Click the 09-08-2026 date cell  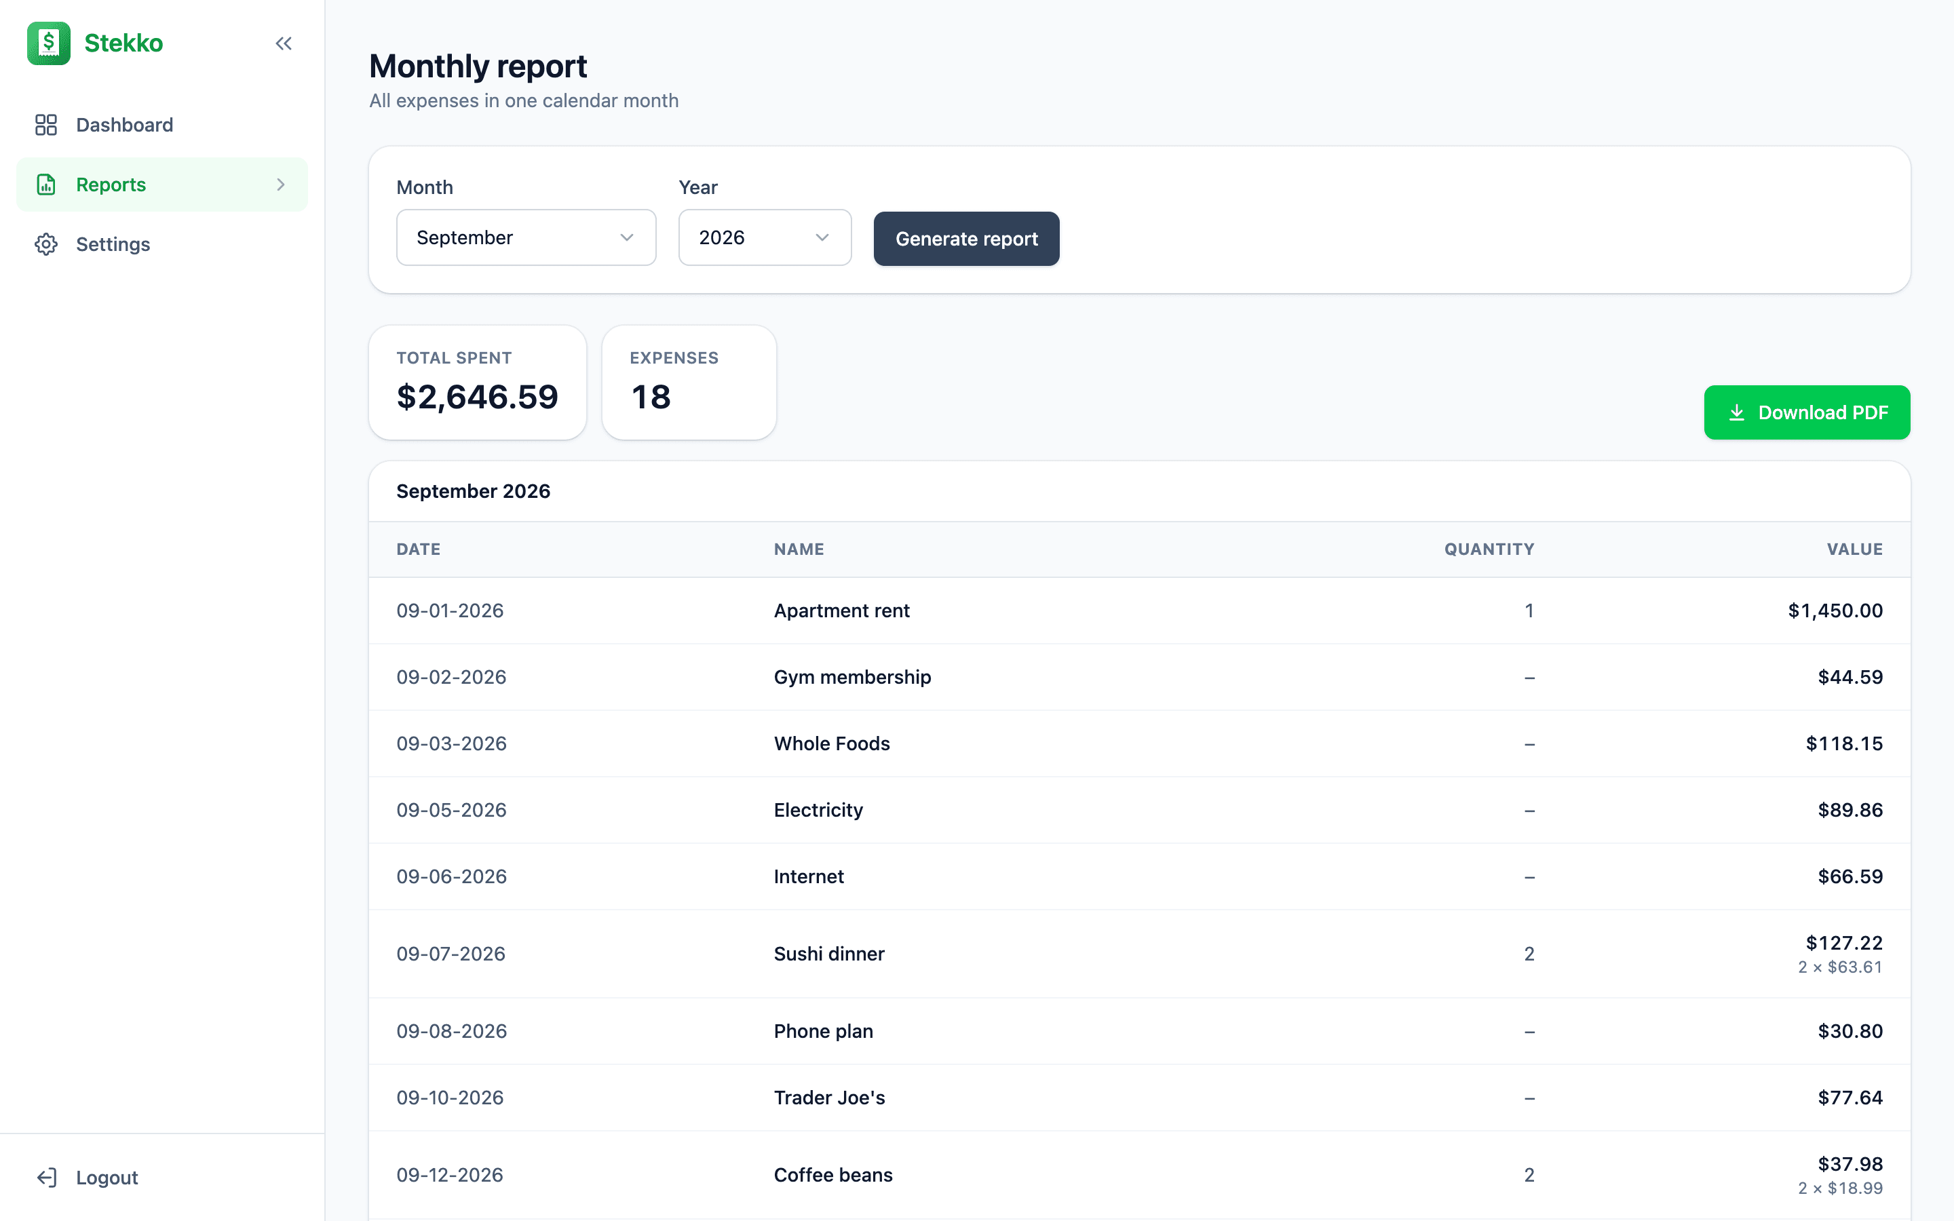[x=451, y=1031]
